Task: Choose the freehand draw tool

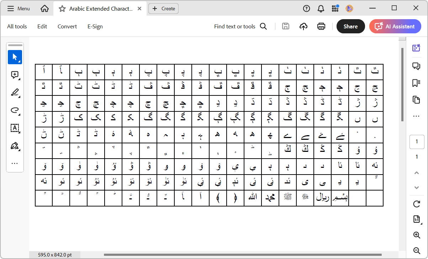Action: [x=15, y=110]
